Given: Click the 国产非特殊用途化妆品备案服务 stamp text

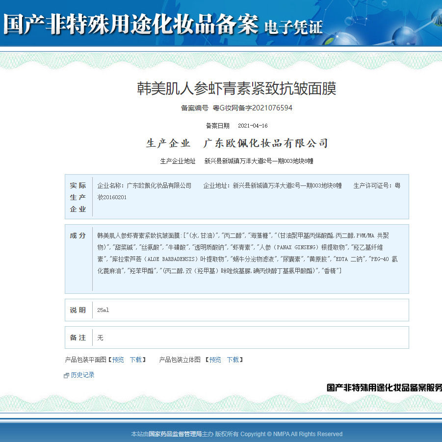Looking at the screenshot, I should tap(384, 388).
